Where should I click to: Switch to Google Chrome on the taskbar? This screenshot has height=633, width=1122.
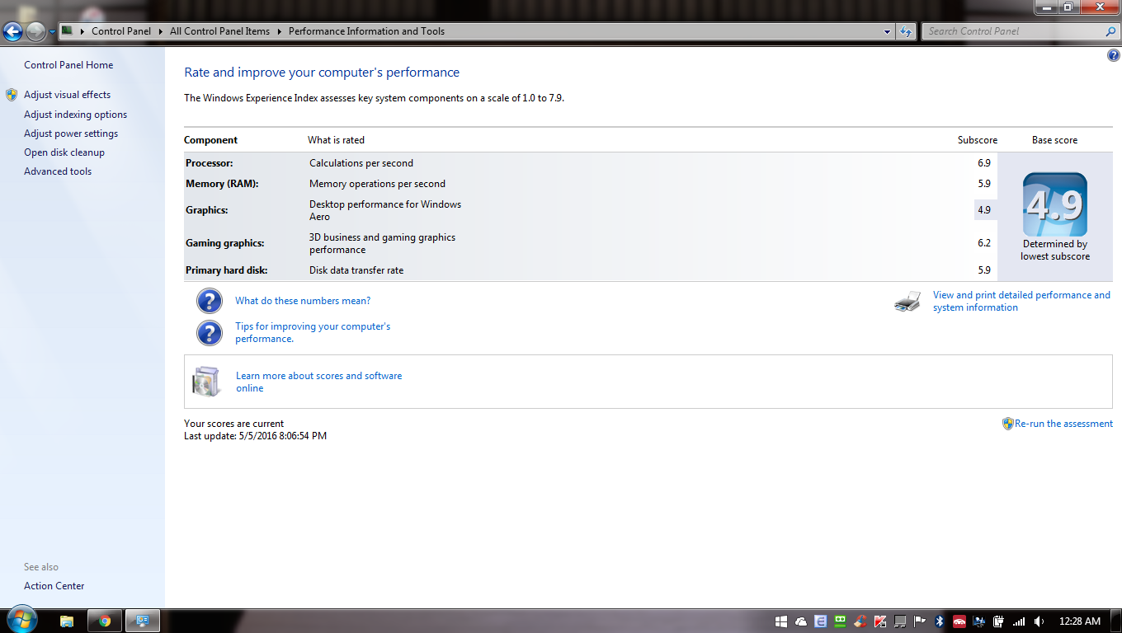tap(105, 621)
